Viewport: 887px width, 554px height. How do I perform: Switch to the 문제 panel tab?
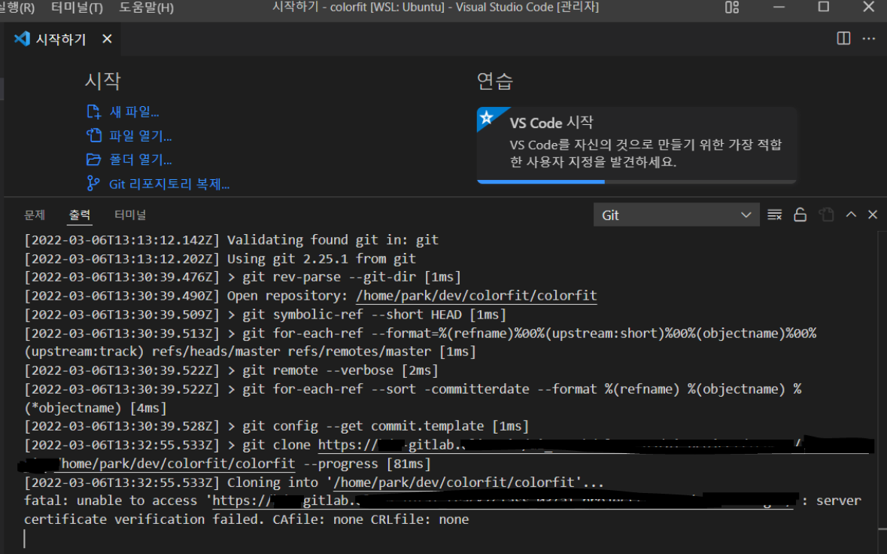[35, 215]
